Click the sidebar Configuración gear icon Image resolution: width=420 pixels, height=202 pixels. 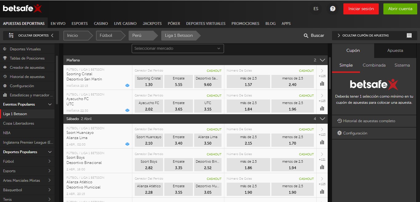(5, 86)
